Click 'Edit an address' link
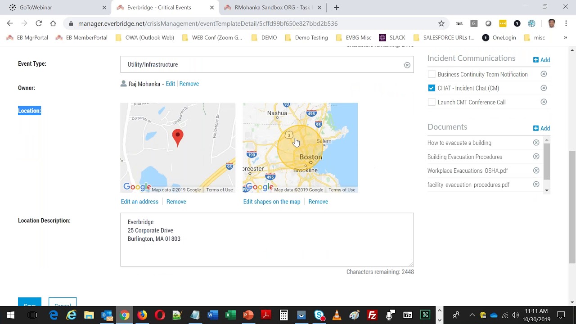 (x=139, y=202)
